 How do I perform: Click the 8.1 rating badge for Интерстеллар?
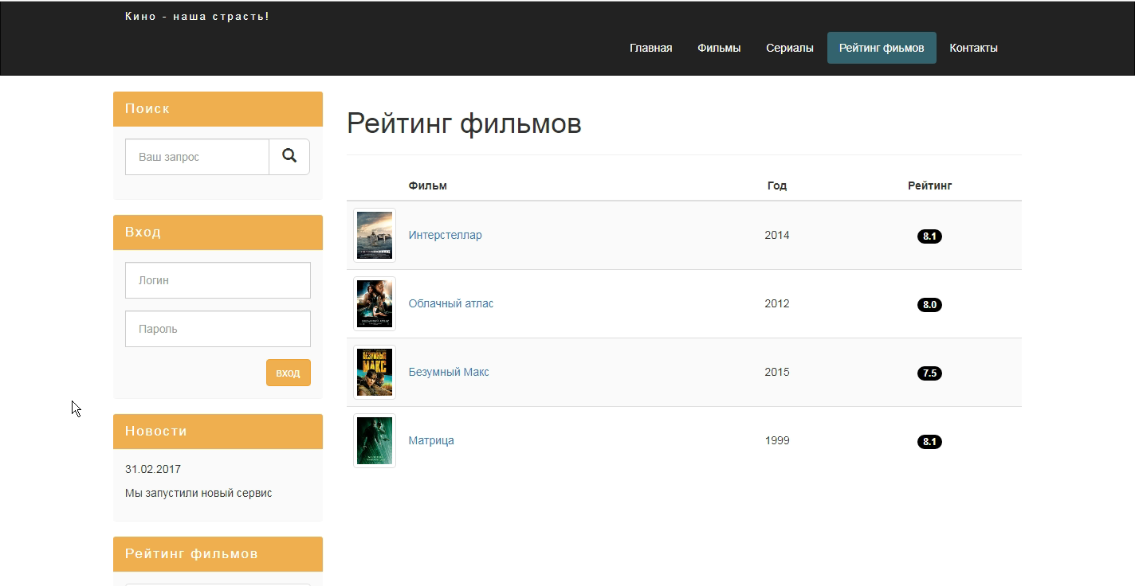coord(929,236)
